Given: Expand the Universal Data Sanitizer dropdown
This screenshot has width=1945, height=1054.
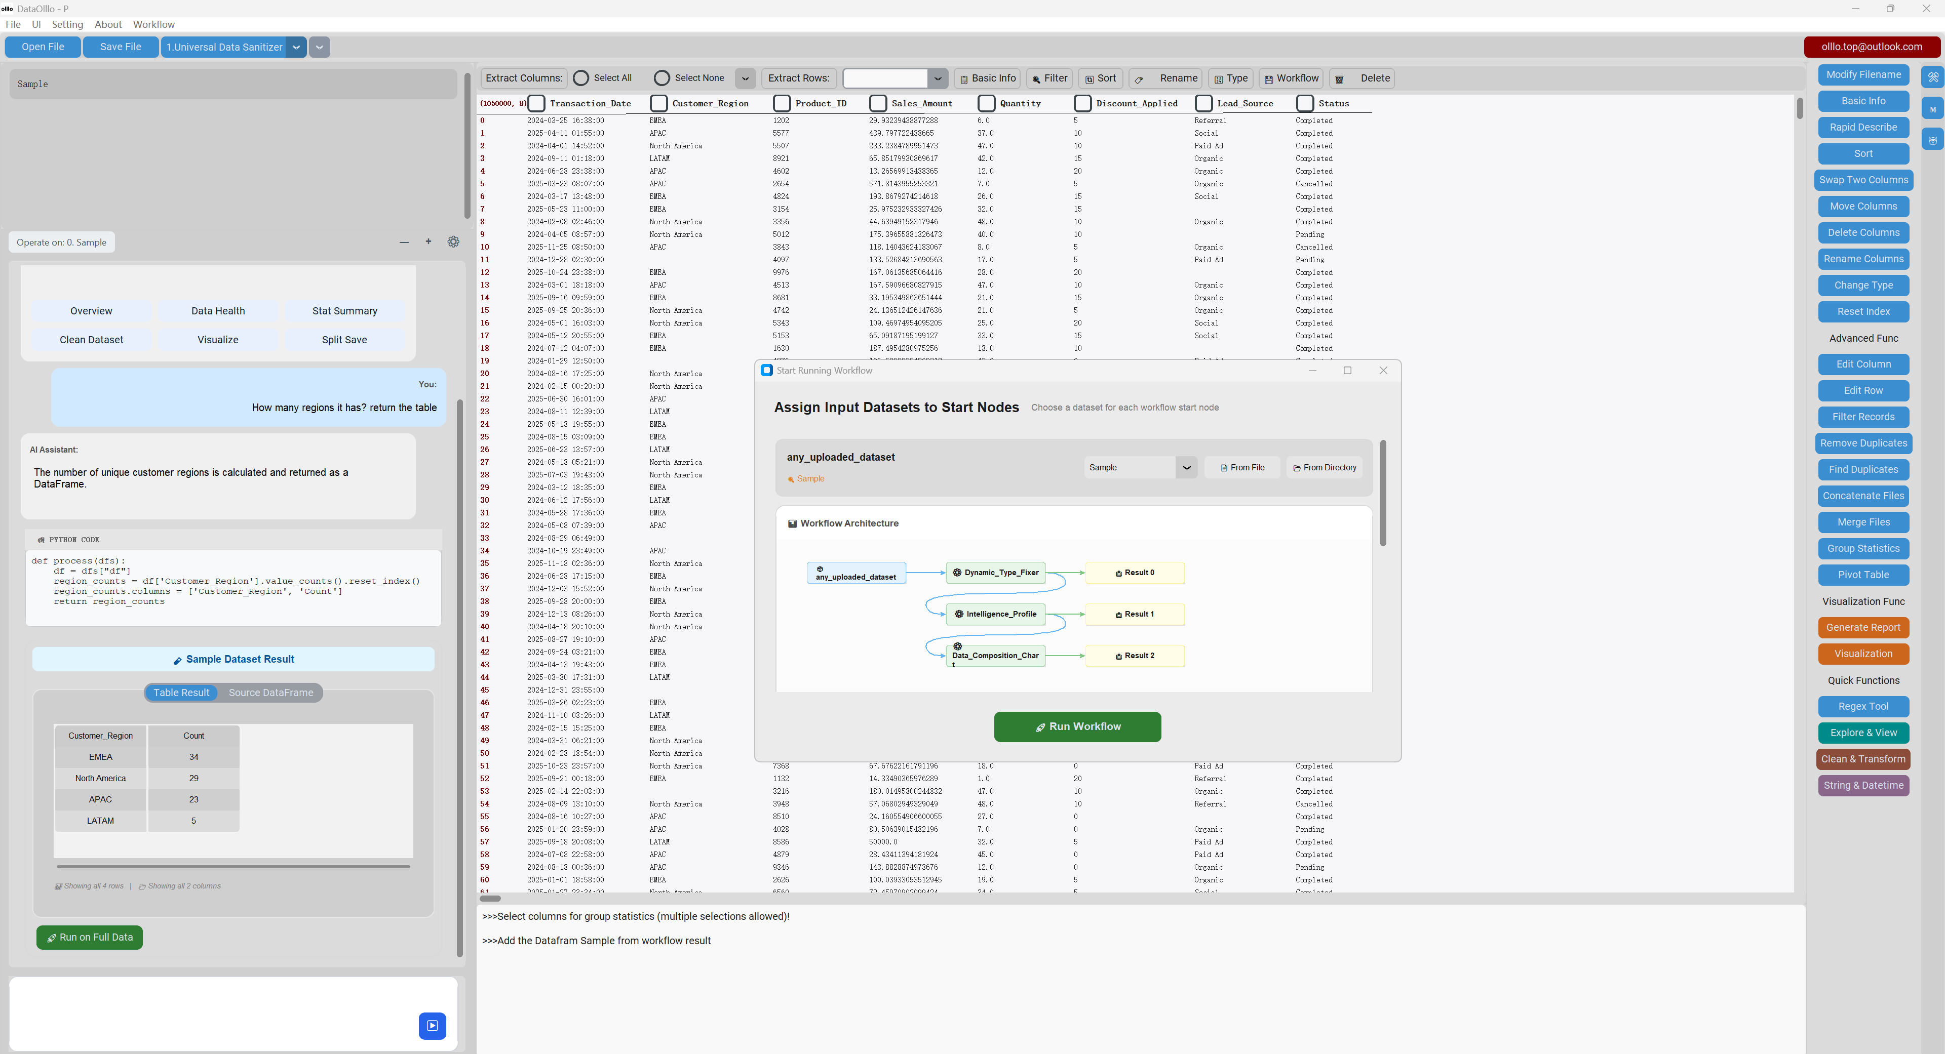Looking at the screenshot, I should click(296, 47).
